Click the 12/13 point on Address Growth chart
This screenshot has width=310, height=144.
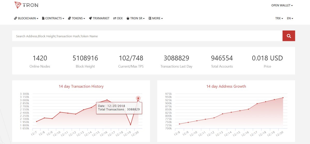tap(222, 114)
